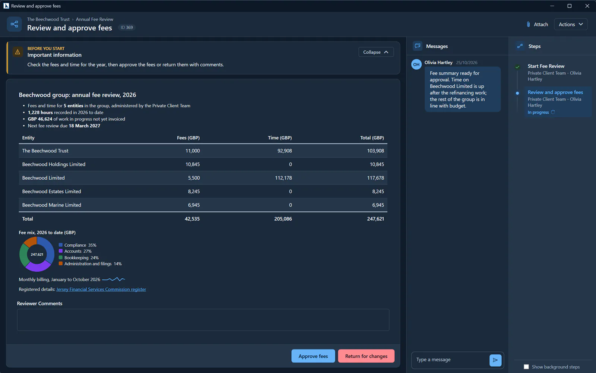
Task: Click the Steps panel icon
Action: pos(520,46)
